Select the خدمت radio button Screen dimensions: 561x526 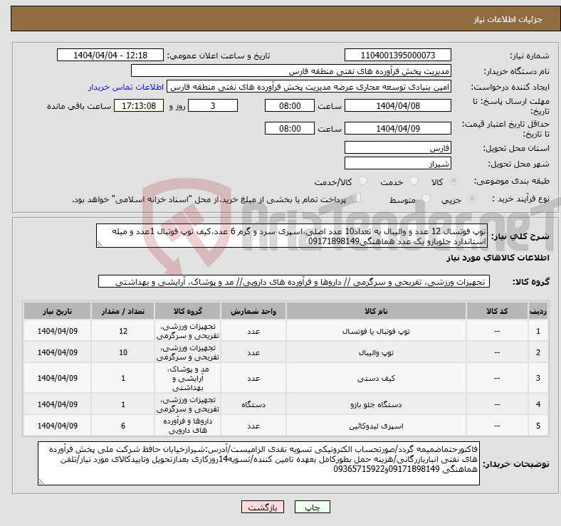(414, 181)
